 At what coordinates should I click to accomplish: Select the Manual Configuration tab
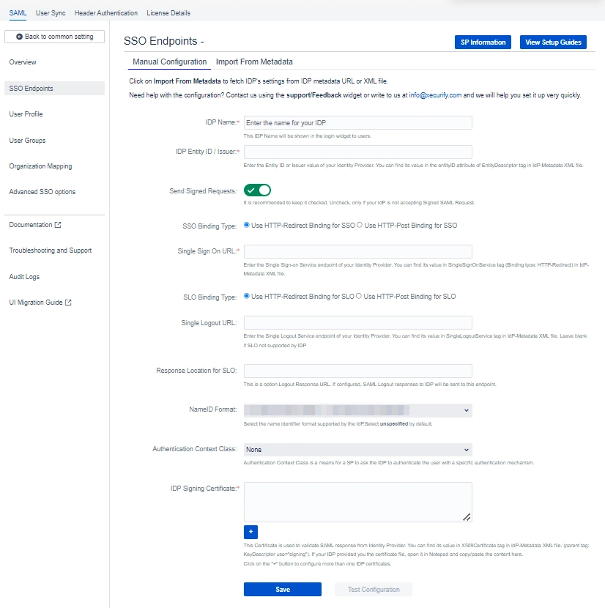pyautogui.click(x=169, y=62)
